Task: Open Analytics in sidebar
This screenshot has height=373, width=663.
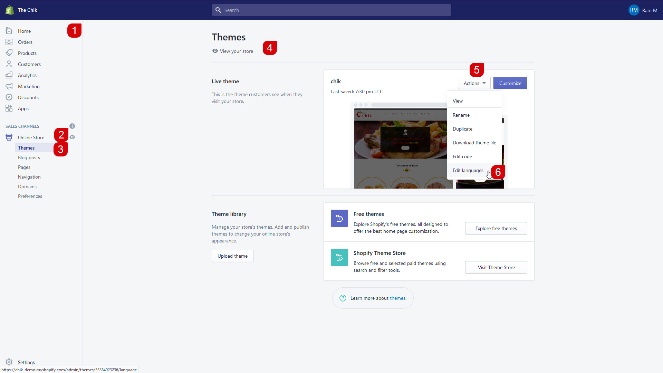Action: pos(27,75)
